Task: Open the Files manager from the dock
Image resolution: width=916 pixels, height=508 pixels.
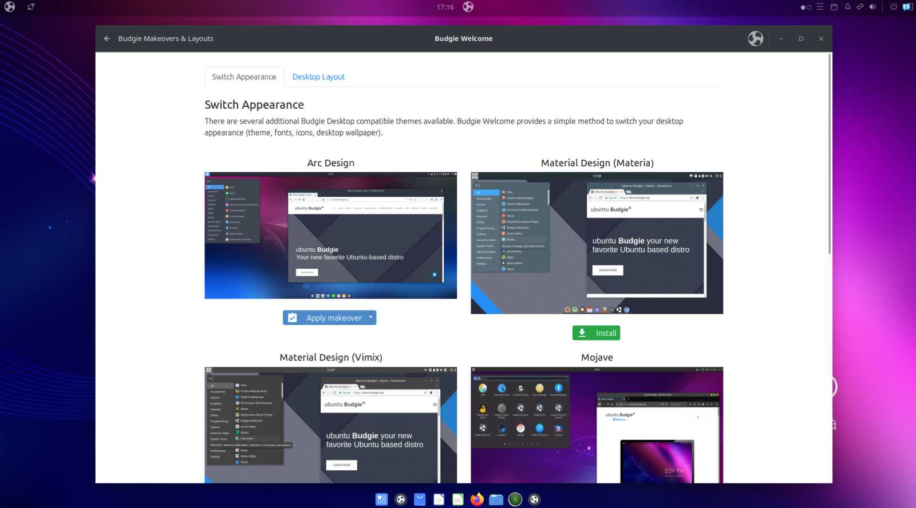Action: point(496,499)
